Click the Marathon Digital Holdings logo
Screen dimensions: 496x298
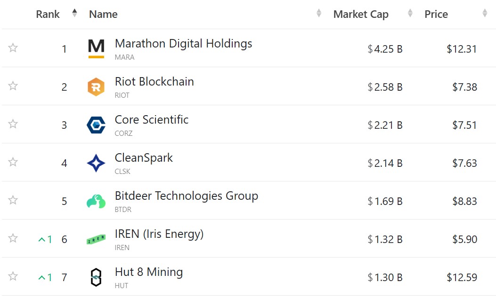(96, 47)
